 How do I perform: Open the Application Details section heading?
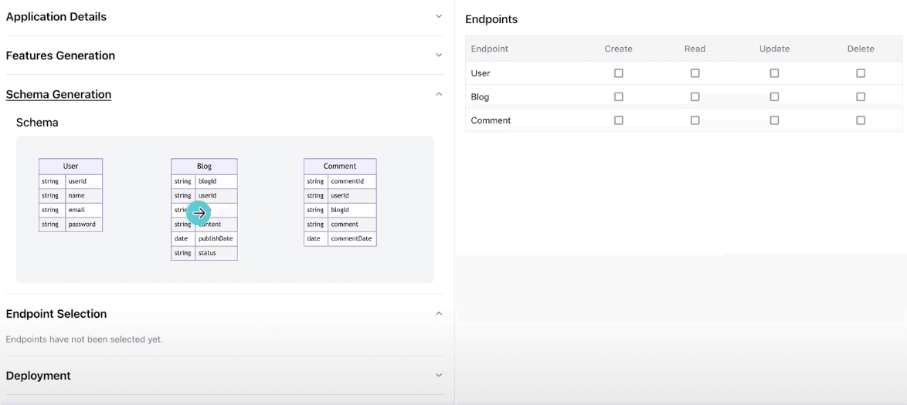point(56,17)
